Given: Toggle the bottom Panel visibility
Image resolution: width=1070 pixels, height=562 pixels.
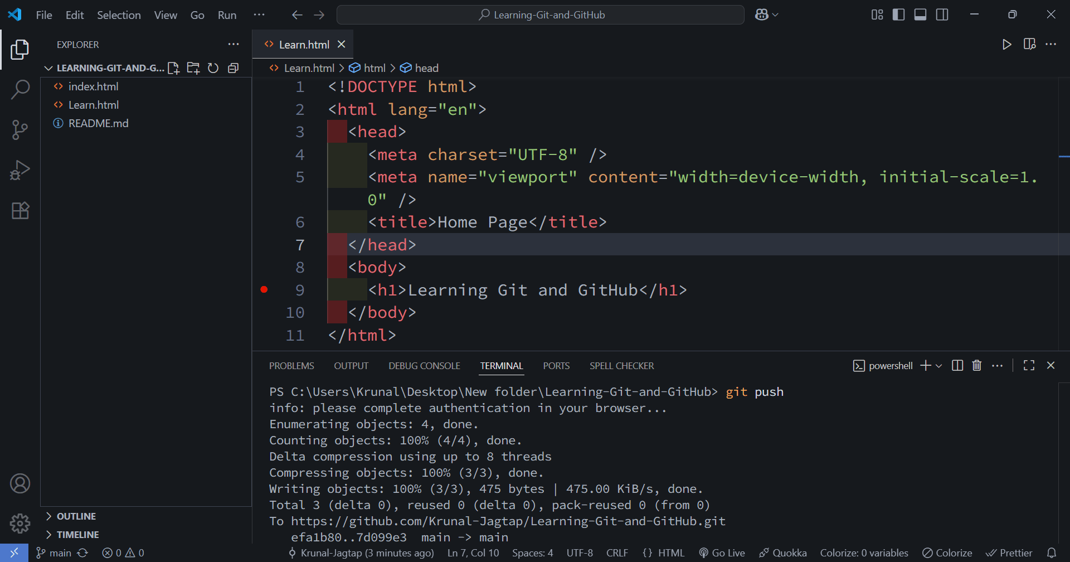Looking at the screenshot, I should [x=920, y=15].
